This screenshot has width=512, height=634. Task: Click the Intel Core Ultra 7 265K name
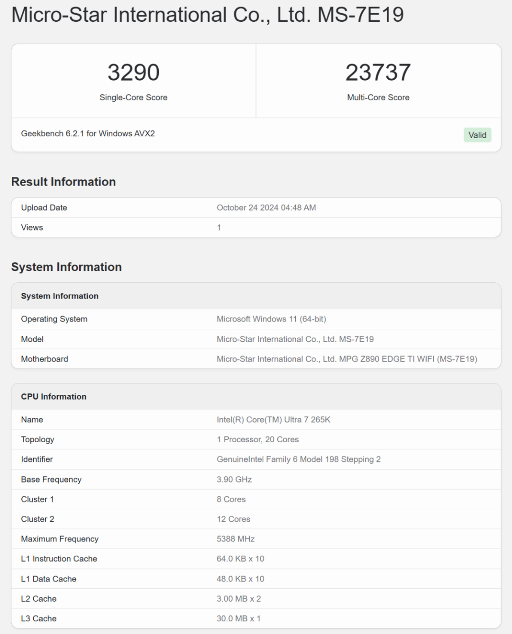[x=273, y=420]
